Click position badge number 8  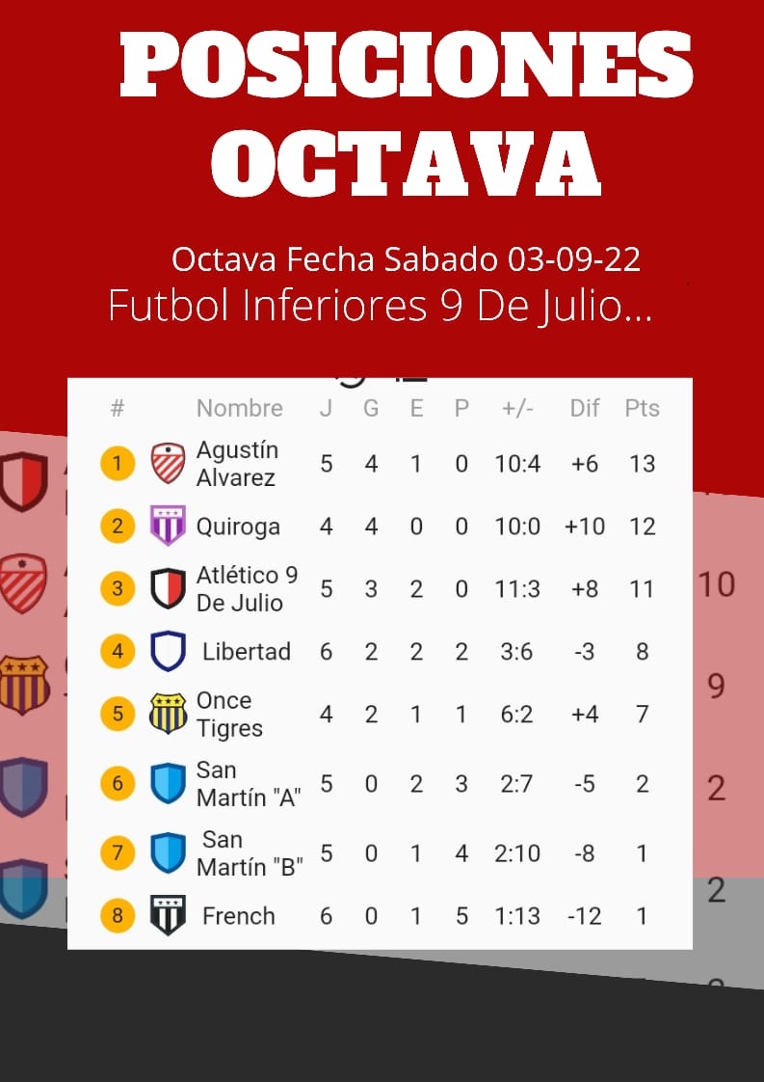click(x=118, y=916)
